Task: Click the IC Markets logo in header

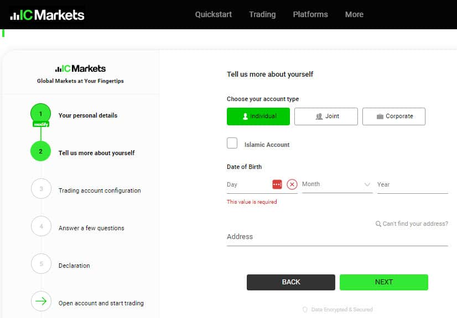Action: [47, 15]
